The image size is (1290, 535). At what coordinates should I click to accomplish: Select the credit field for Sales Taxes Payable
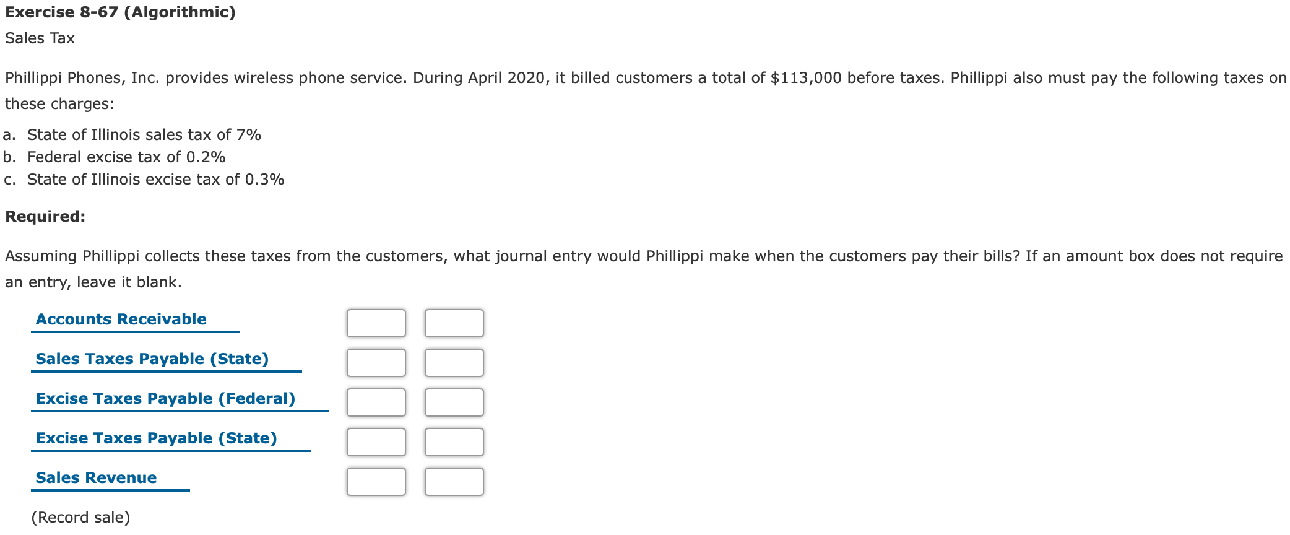[x=454, y=362]
